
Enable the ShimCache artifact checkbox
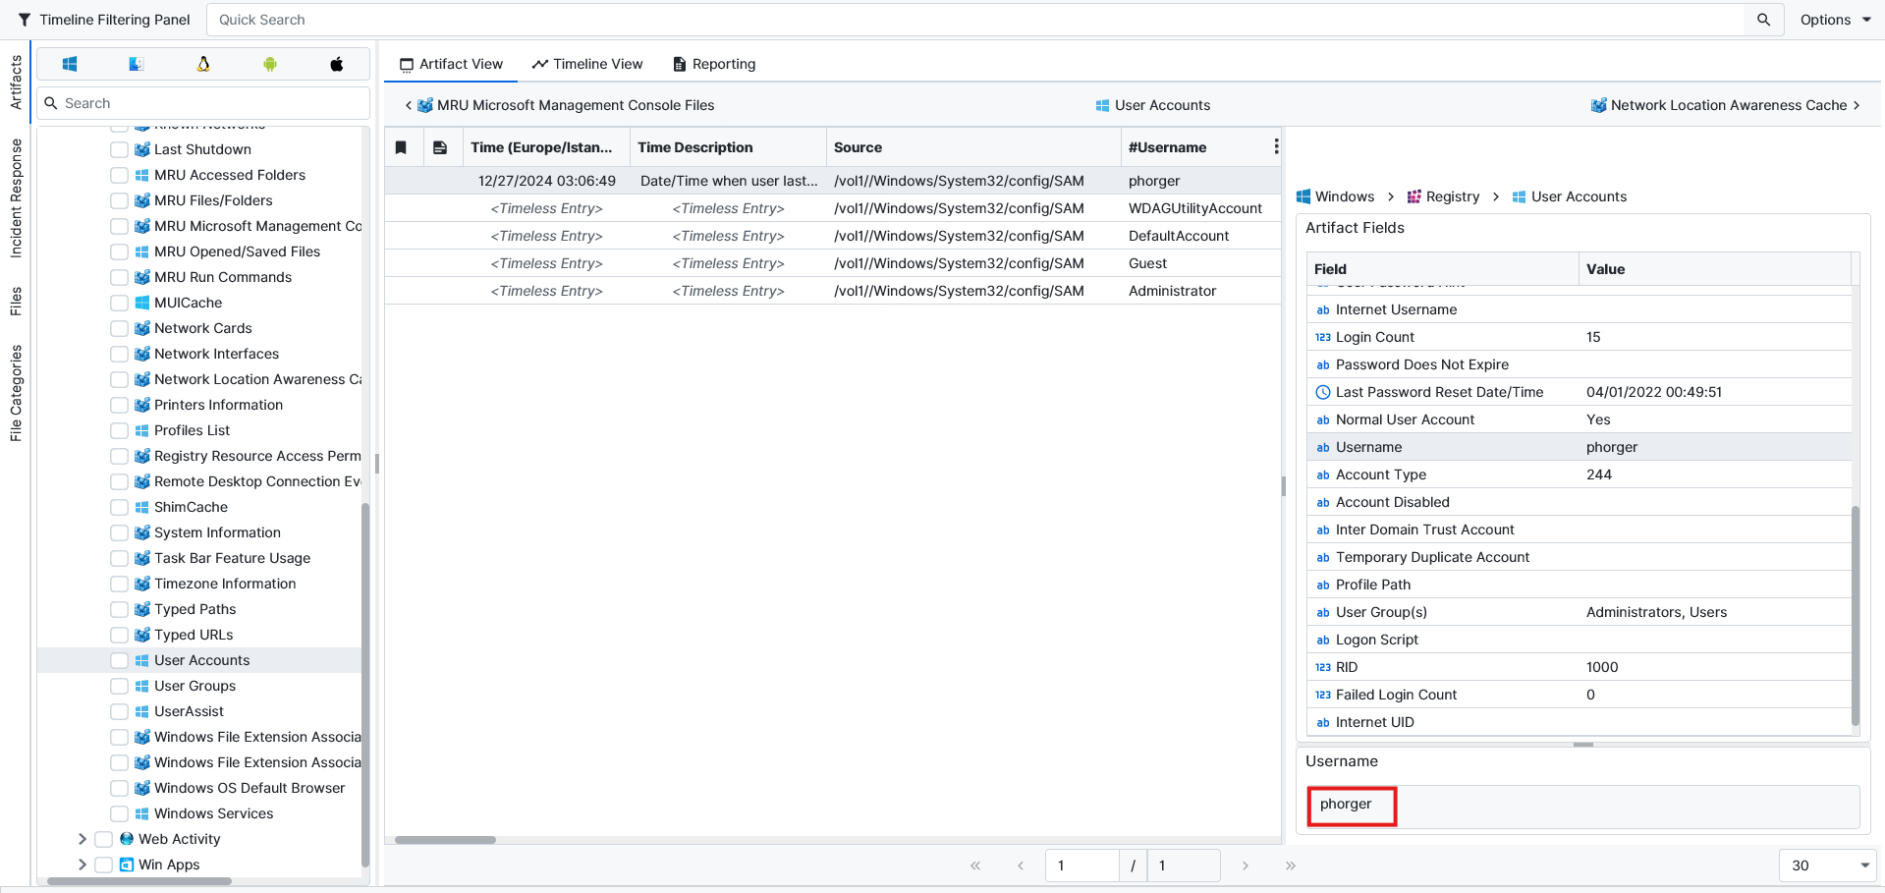pos(119,507)
